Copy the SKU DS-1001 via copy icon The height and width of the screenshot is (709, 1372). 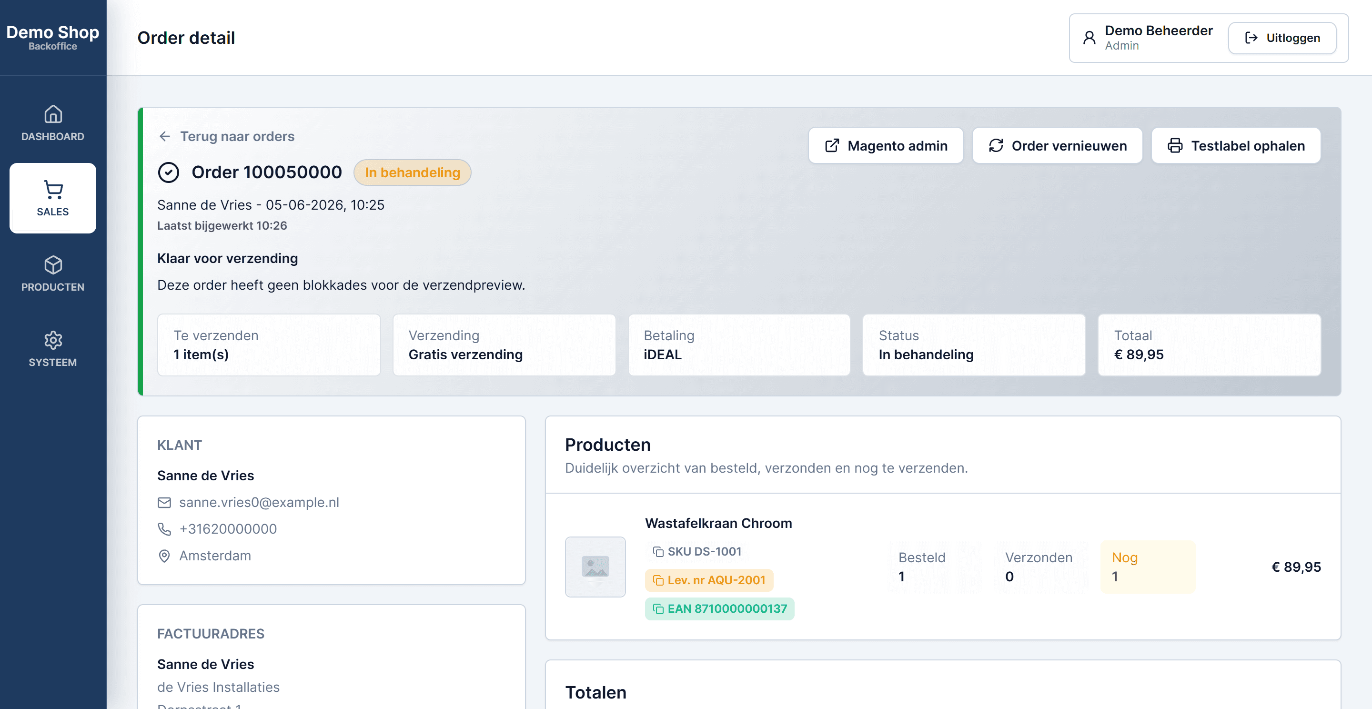658,552
